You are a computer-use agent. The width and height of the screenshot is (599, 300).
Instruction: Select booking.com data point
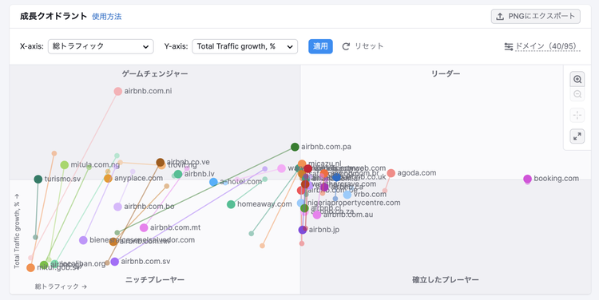[528, 179]
